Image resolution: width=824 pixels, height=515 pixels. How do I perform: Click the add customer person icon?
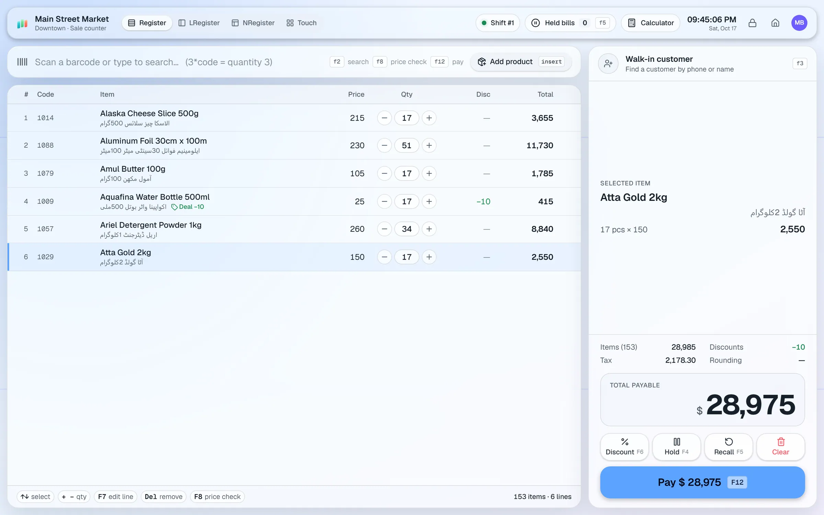608,64
